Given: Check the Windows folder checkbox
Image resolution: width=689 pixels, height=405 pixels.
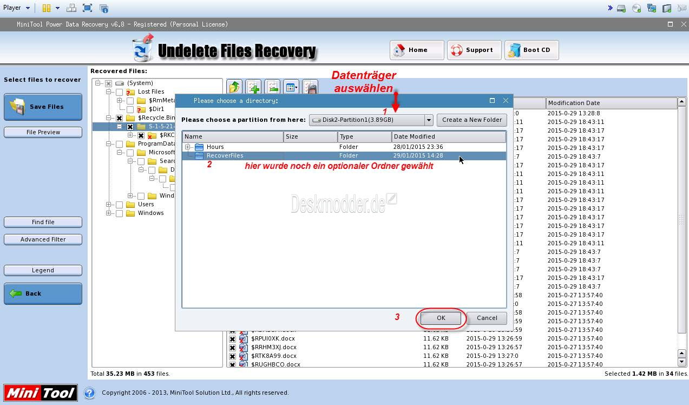Looking at the screenshot, I should [119, 213].
